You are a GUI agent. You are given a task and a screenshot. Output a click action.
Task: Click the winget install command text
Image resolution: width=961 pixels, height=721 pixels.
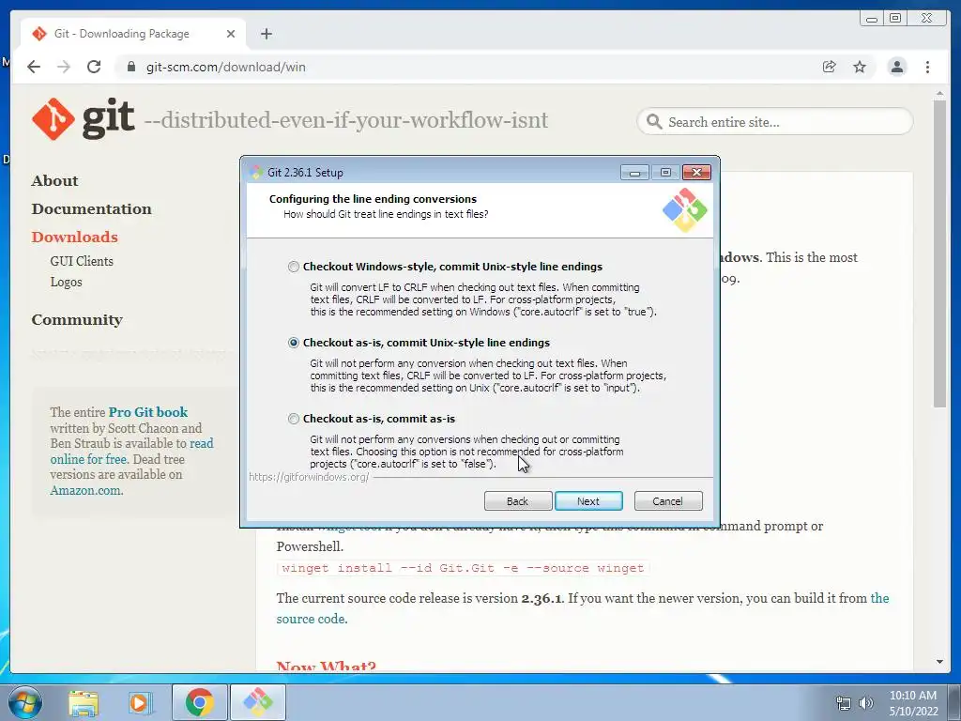[x=463, y=568]
